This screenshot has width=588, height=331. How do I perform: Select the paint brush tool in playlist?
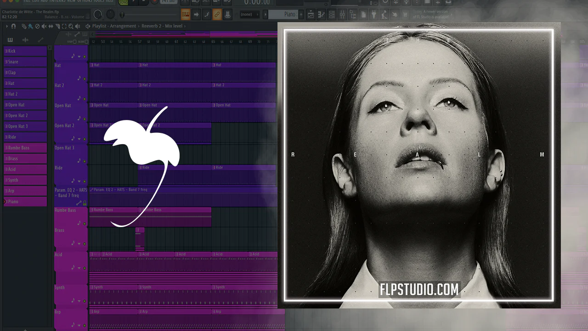coord(30,26)
